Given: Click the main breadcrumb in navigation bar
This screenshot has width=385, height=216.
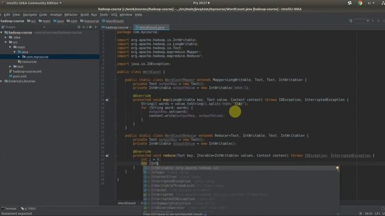Looking at the screenshot, I should tap(45, 21).
